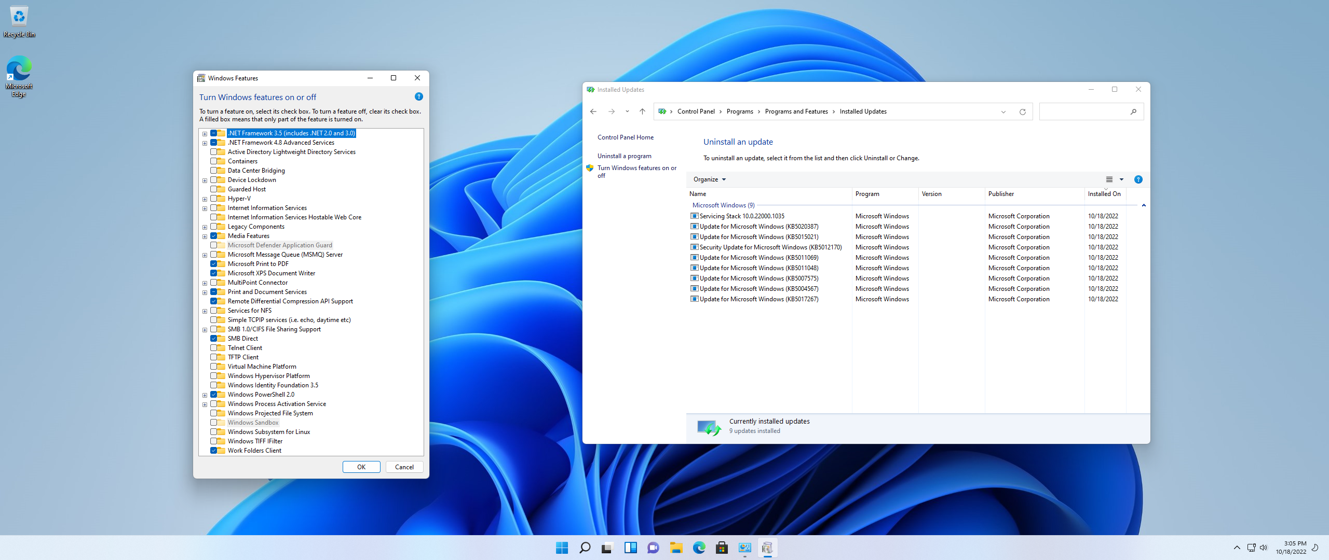
Task: Open the network status tray icon
Action: [x=1251, y=548]
